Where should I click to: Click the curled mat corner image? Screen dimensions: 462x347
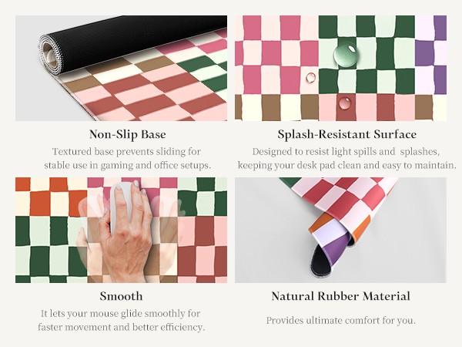(340, 230)
